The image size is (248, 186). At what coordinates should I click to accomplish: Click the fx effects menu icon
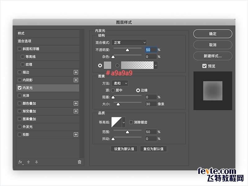20,162
